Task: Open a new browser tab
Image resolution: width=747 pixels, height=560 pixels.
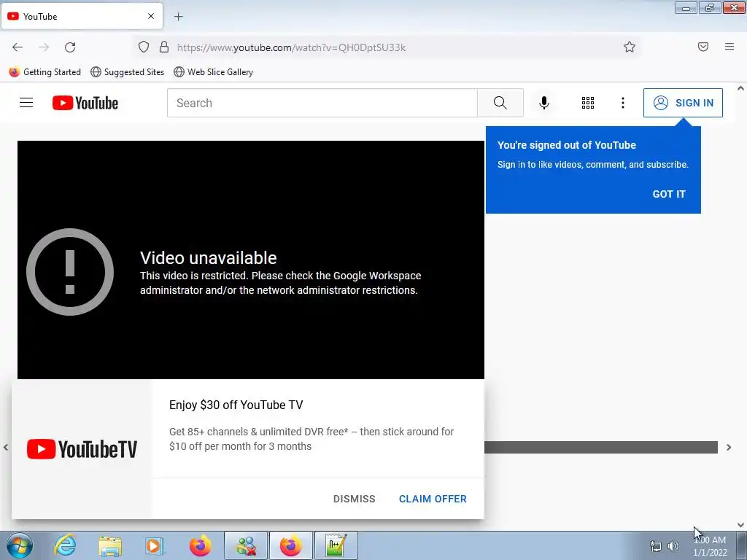Action: (178, 17)
